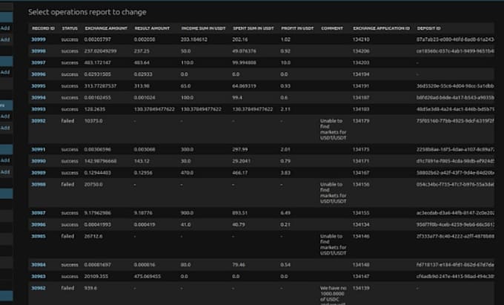
Task: Open record 30989
Action: [39, 173]
